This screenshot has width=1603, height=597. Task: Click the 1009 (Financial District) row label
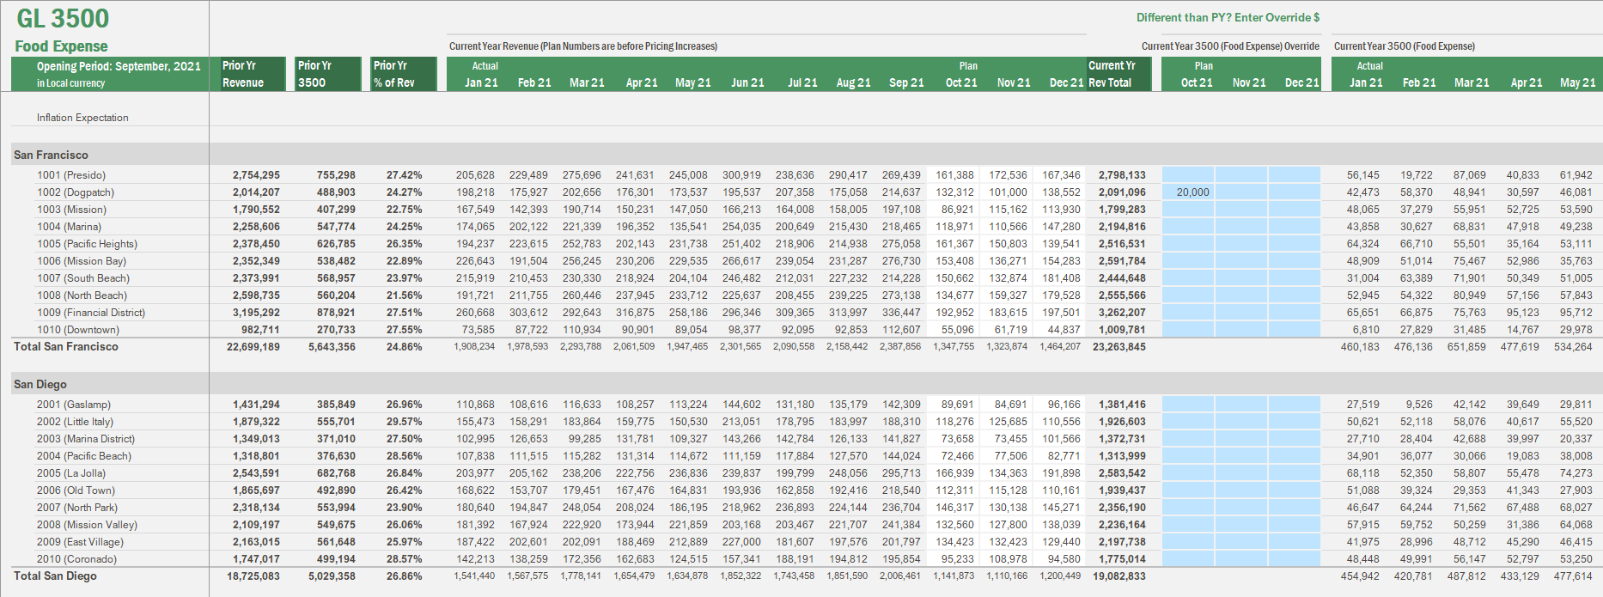[x=91, y=313]
